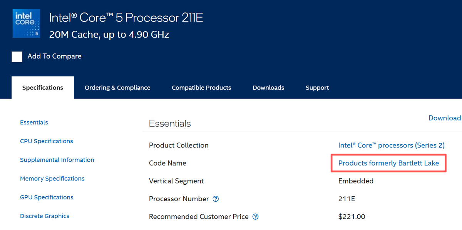Click help icon beside Recommended Customer Price
This screenshot has height=230, width=462.
[256, 217]
